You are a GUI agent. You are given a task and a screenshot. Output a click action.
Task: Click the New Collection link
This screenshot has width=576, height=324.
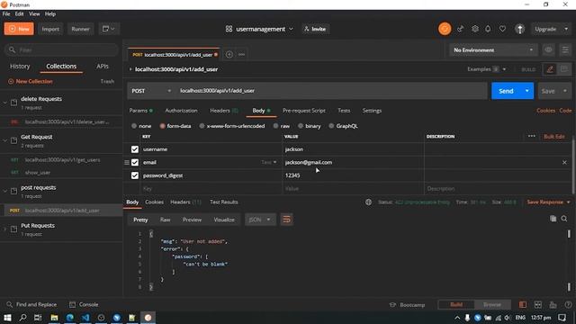point(30,81)
